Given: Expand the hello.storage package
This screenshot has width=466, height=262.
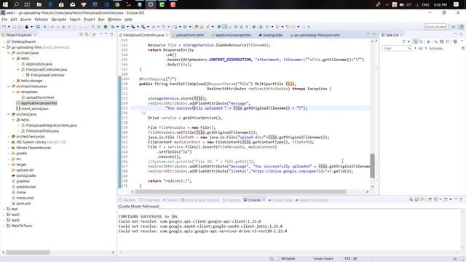Looking at the screenshot, I should [14, 81].
